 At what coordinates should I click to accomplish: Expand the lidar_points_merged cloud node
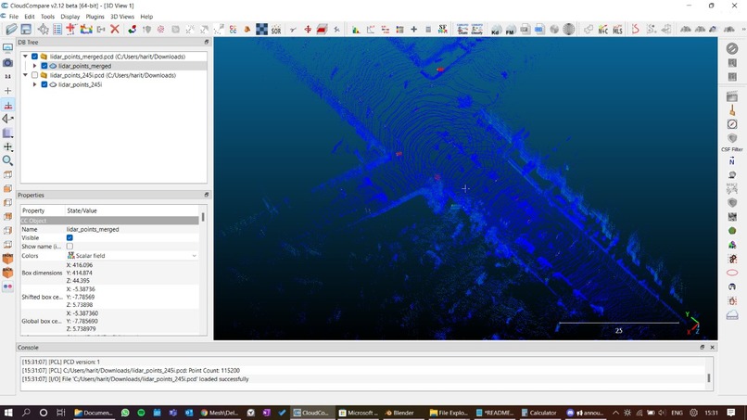[34, 66]
